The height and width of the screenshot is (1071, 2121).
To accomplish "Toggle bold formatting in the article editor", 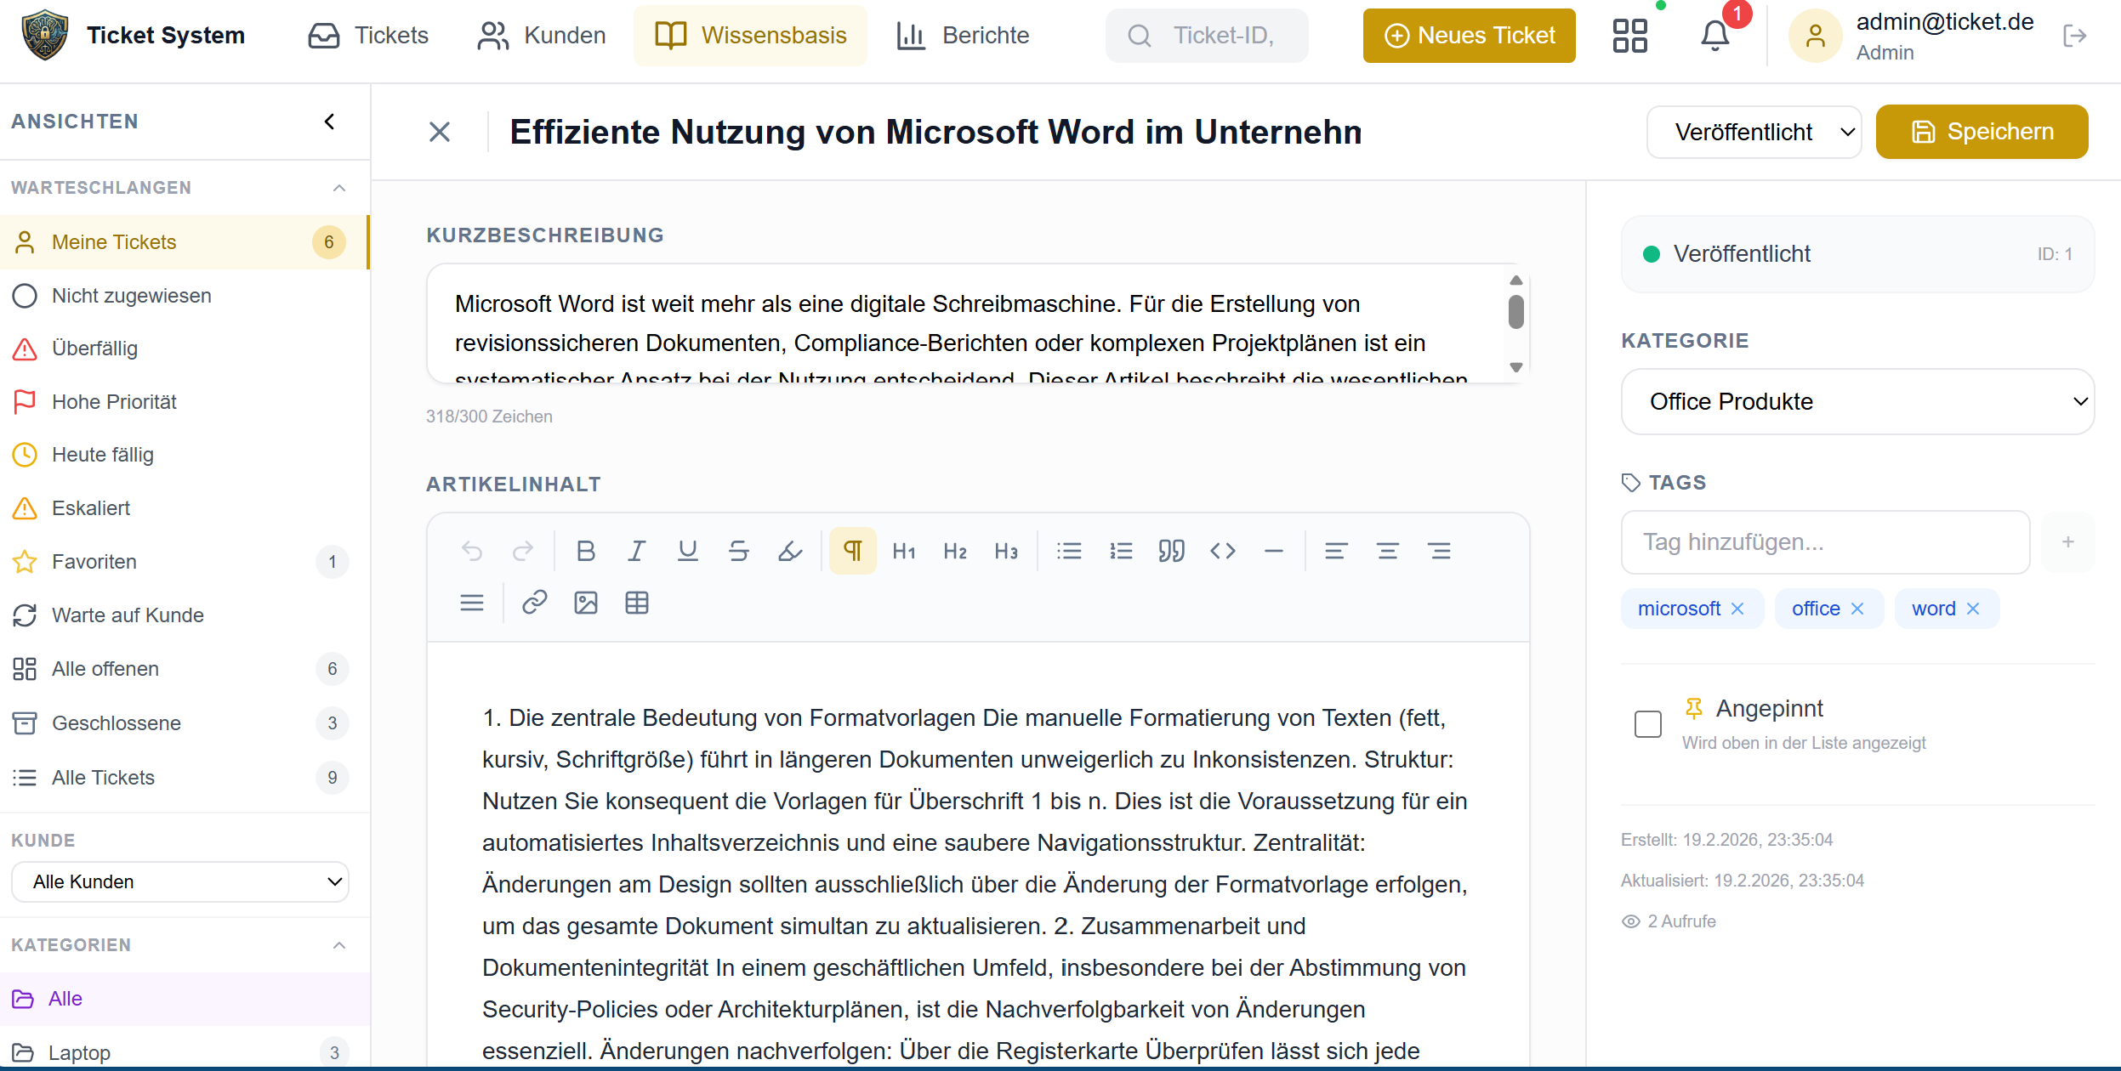I will (585, 550).
